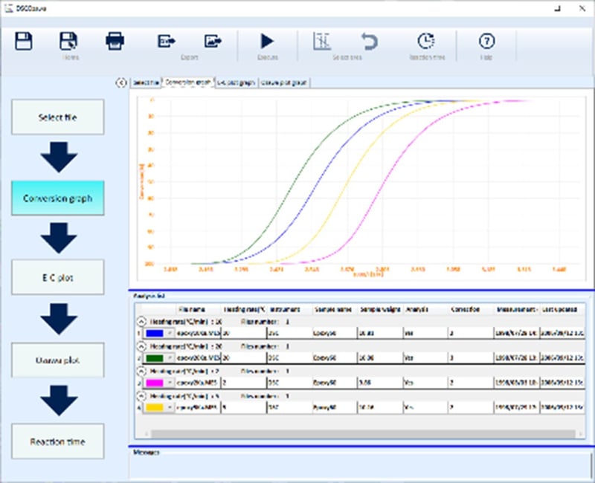Switch to the Select file tab
The width and height of the screenshot is (595, 483).
[146, 82]
